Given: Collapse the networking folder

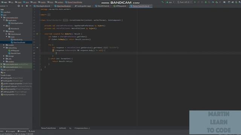Looking at the screenshot, I should 4,48.
